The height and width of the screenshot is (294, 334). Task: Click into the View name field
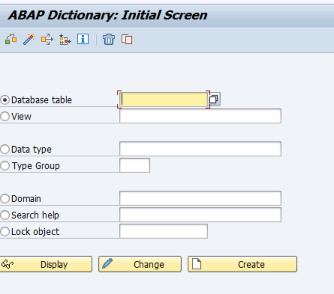(x=200, y=116)
